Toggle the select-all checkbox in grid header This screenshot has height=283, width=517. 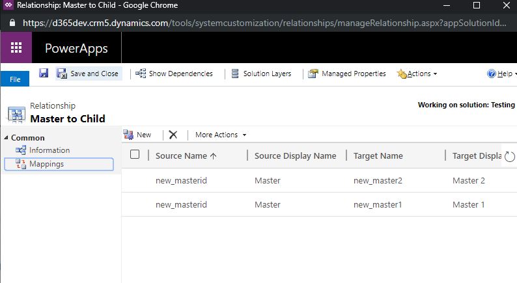click(x=135, y=154)
